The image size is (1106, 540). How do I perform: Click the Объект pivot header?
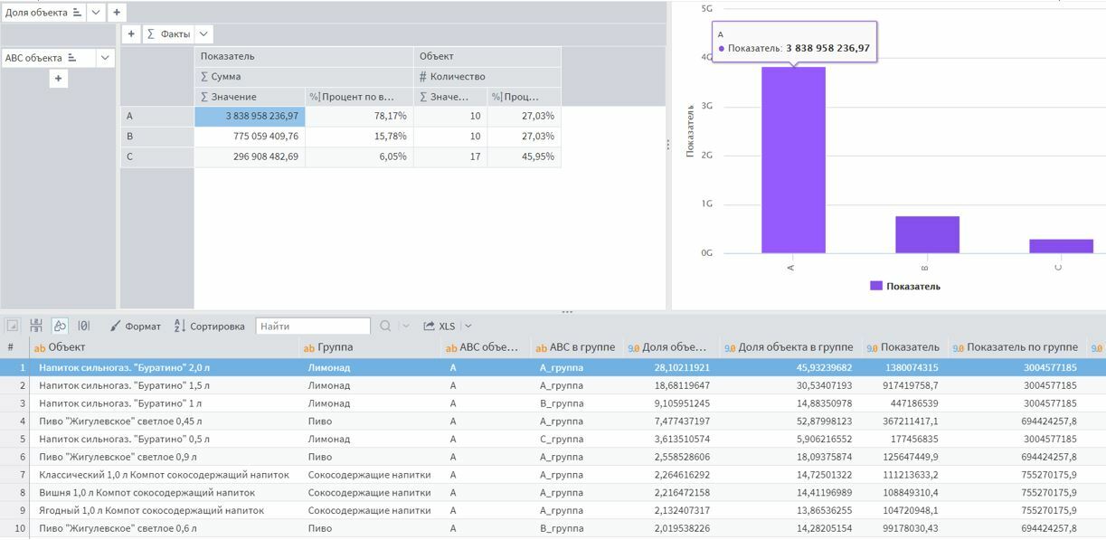487,57
